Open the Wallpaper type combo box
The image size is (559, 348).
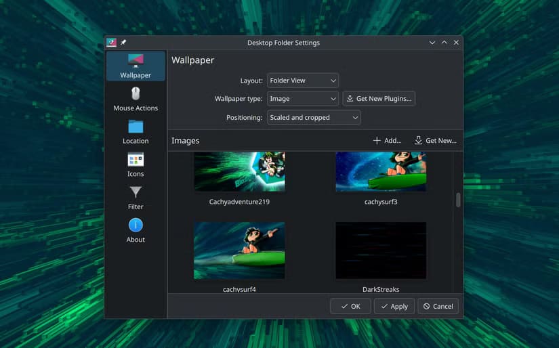(302, 99)
